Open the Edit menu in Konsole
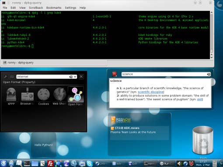The height and width of the screenshot is (167, 223). pyautogui.click(x=13, y=8)
